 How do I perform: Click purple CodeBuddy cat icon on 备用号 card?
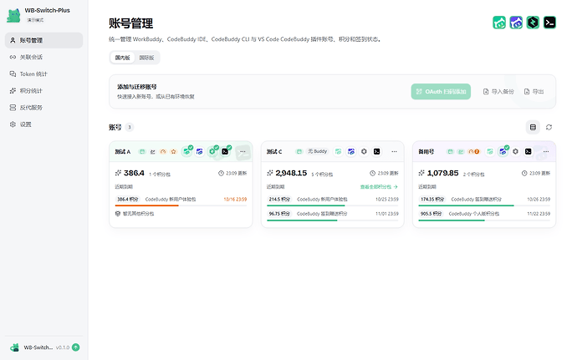(x=503, y=151)
